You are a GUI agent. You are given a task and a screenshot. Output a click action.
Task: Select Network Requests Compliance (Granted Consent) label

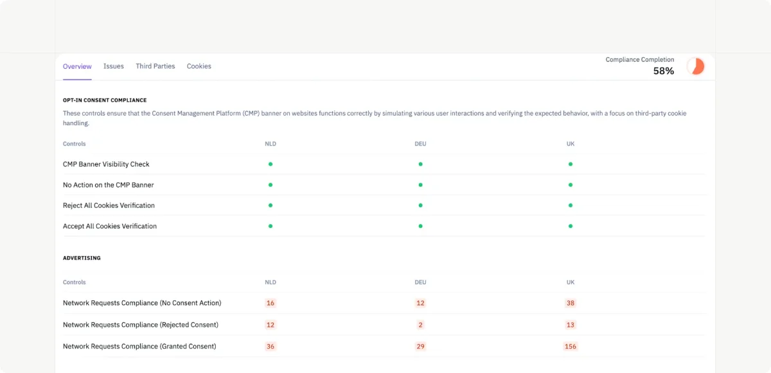tap(139, 347)
